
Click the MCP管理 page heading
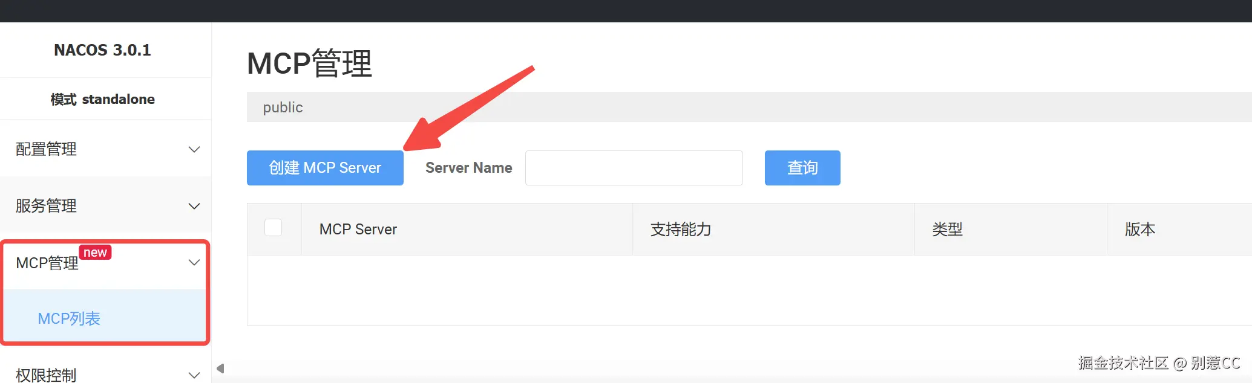pyautogui.click(x=309, y=63)
